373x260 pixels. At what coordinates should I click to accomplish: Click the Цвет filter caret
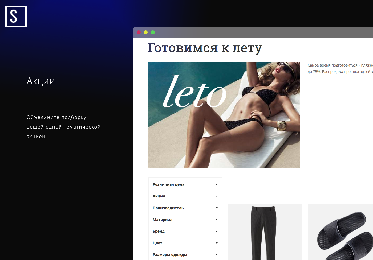pyautogui.click(x=217, y=243)
